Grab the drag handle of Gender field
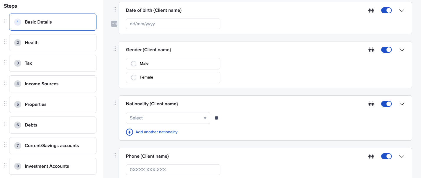The height and width of the screenshot is (178, 421). click(115, 49)
